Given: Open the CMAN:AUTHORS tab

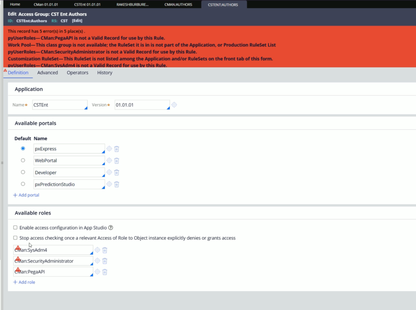Looking at the screenshot, I should tap(178, 4).
